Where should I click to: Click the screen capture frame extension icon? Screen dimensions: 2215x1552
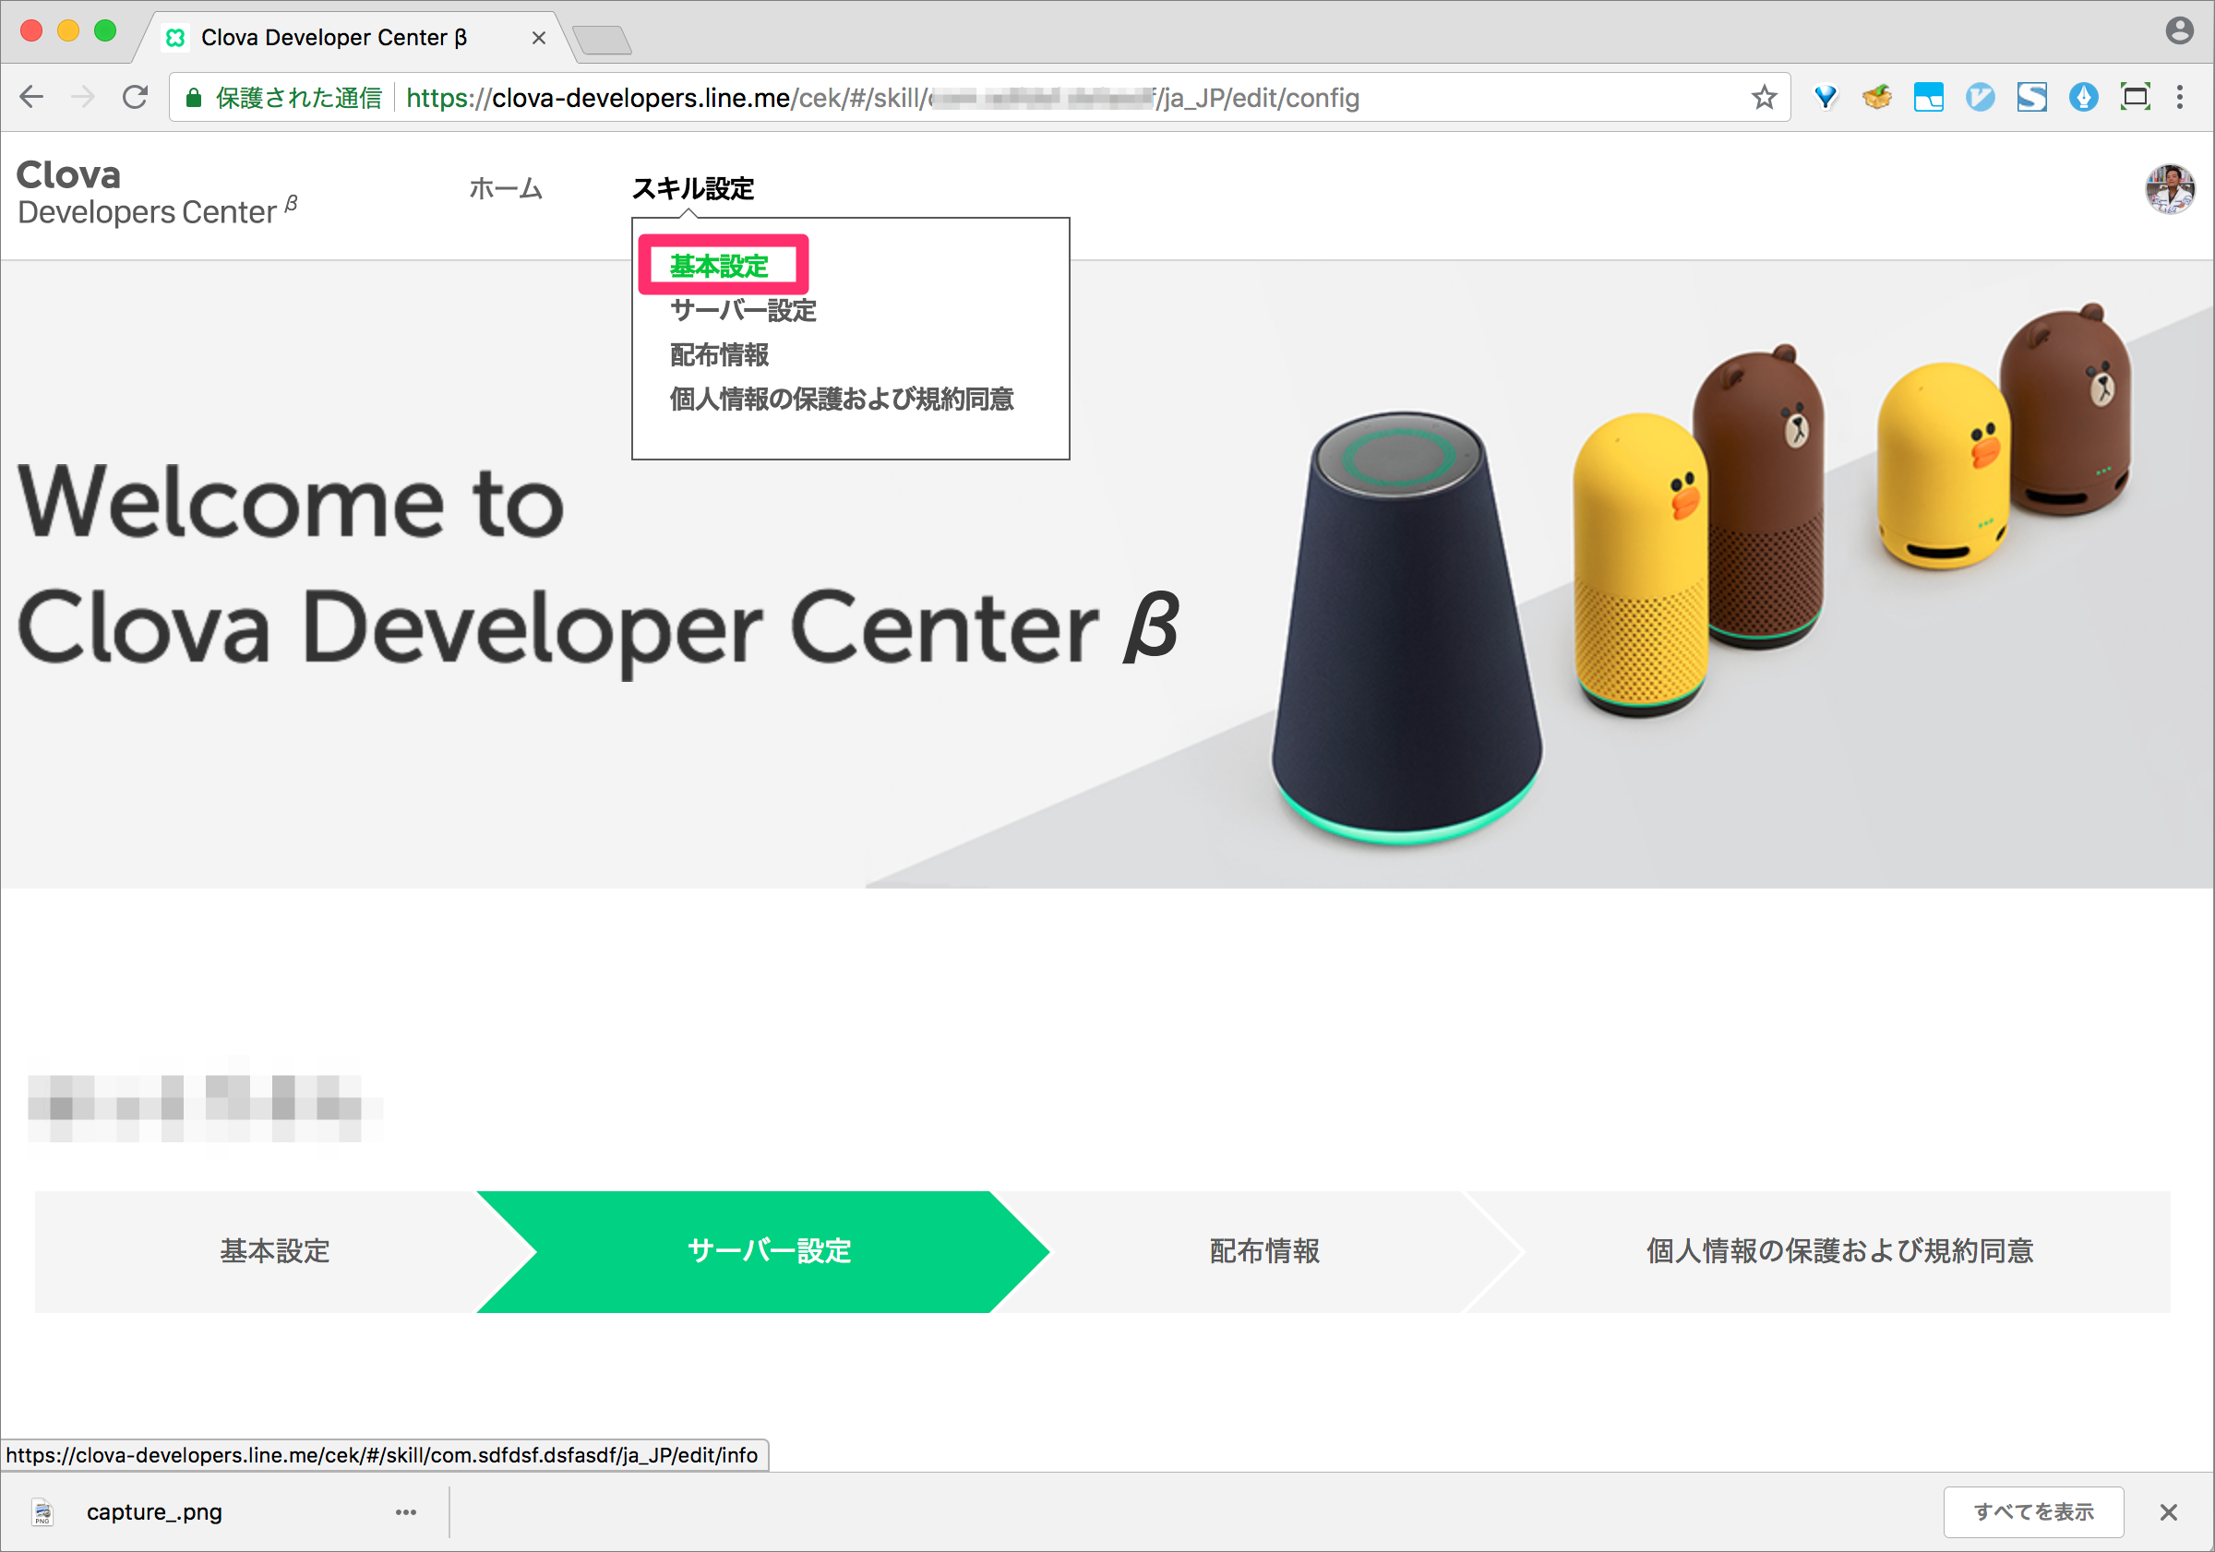pyautogui.click(x=2135, y=97)
